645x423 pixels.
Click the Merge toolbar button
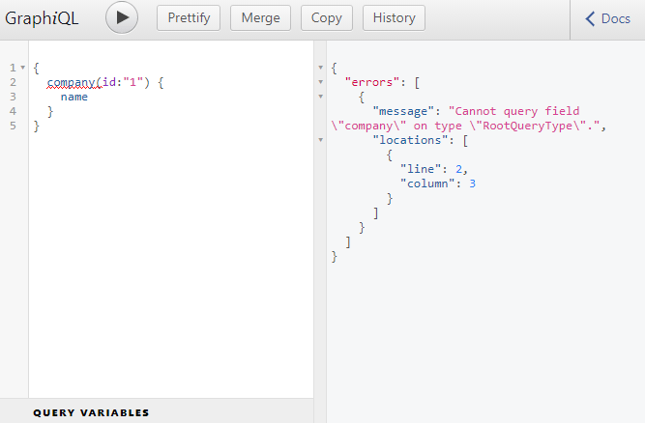261,18
